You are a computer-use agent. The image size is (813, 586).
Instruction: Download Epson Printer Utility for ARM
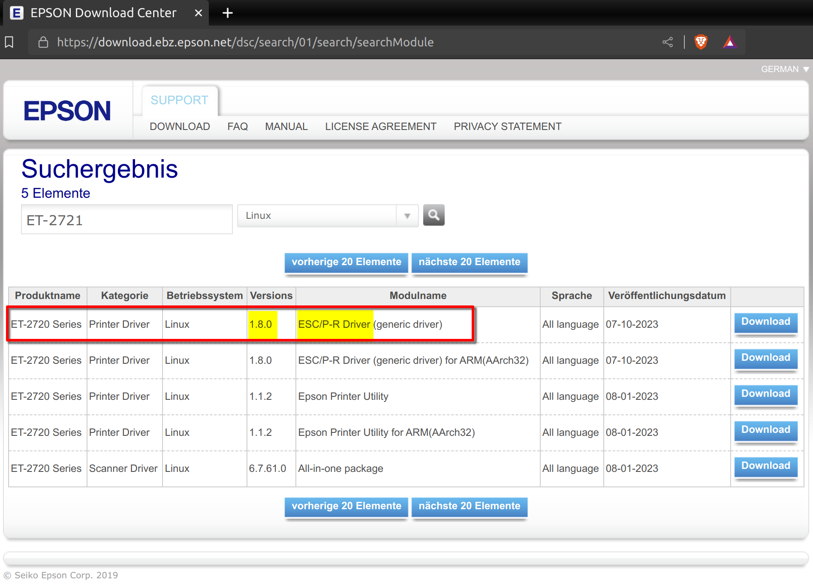pos(765,430)
